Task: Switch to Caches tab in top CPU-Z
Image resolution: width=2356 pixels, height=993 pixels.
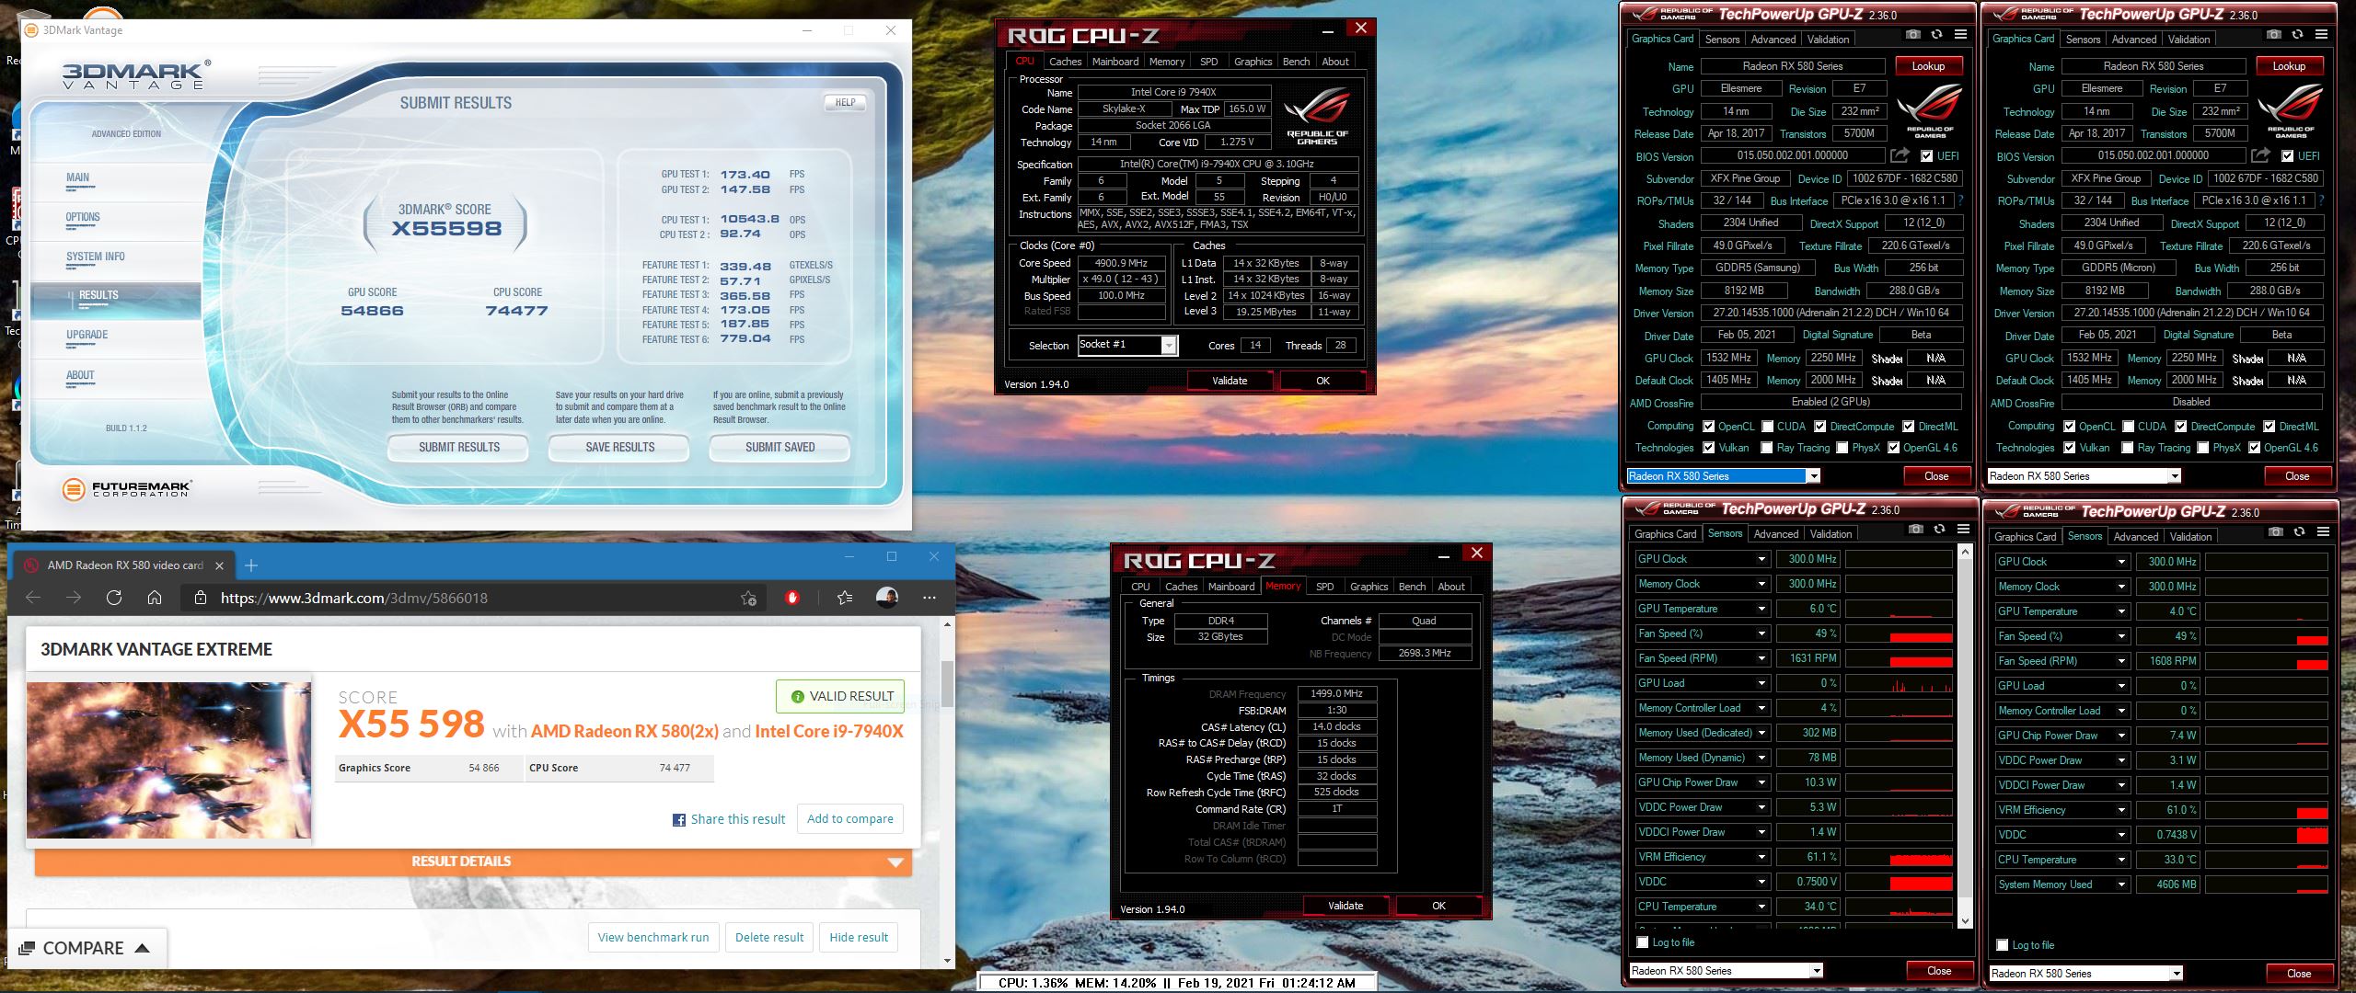Action: [1065, 62]
